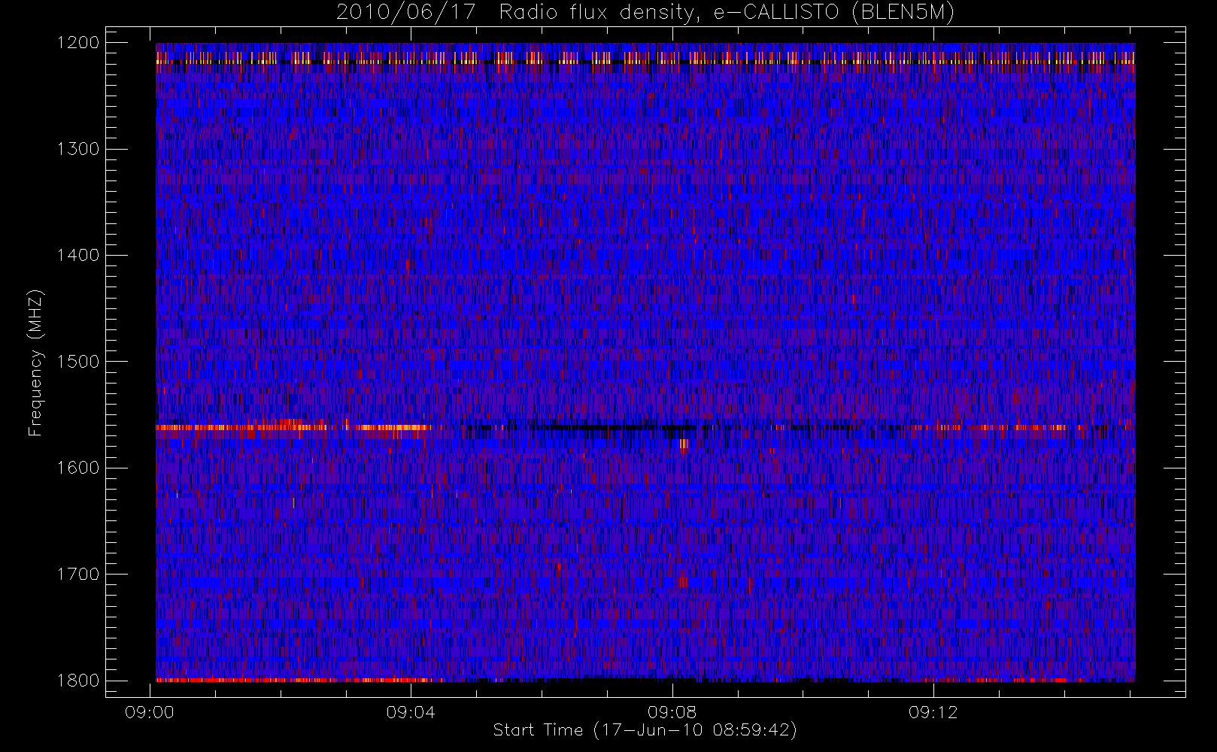Viewport: 1217px width, 752px height.
Task: Click the Start Time axis label
Action: tap(645, 729)
